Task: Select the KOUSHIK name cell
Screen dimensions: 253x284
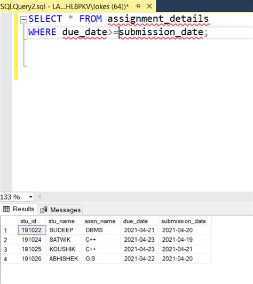Action: point(64,249)
